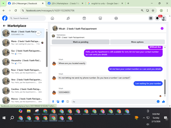Image resolution: width=171 pixels, height=128 pixels.
Task: Click the browser back arrow
Action: coord(4,11)
